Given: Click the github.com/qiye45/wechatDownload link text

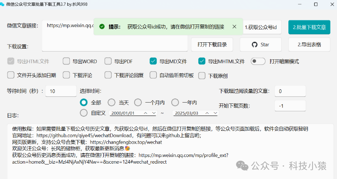Looking at the screenshot, I should (84, 135).
